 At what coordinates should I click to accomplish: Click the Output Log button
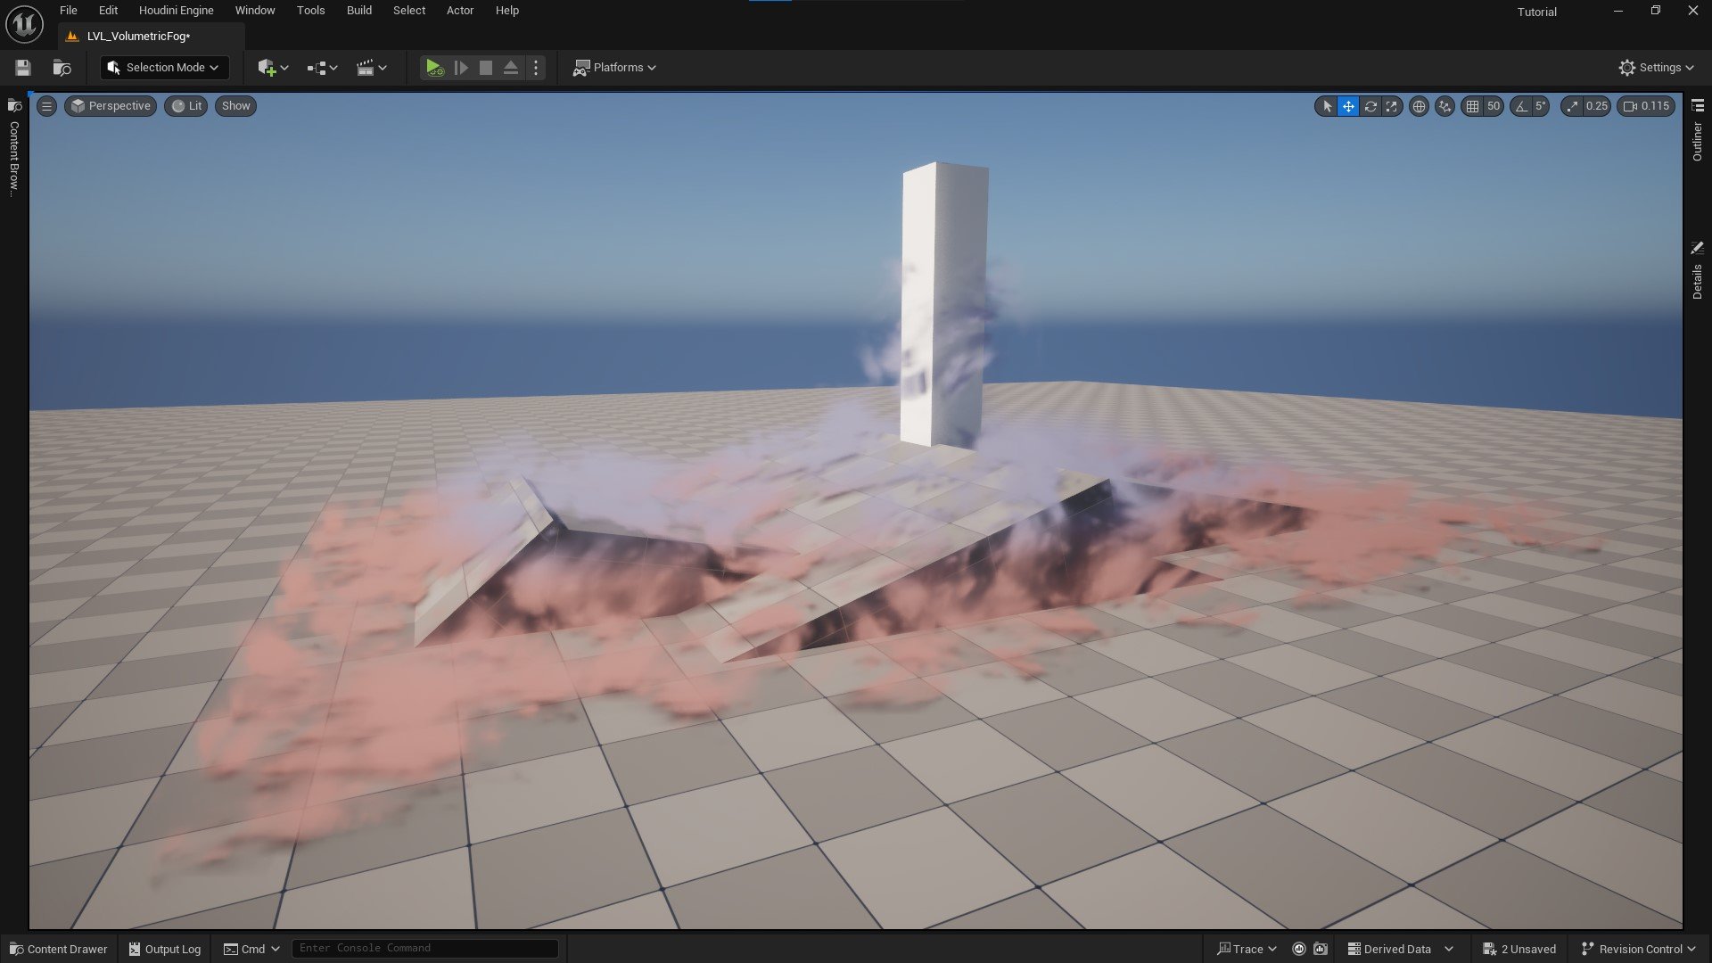(165, 949)
